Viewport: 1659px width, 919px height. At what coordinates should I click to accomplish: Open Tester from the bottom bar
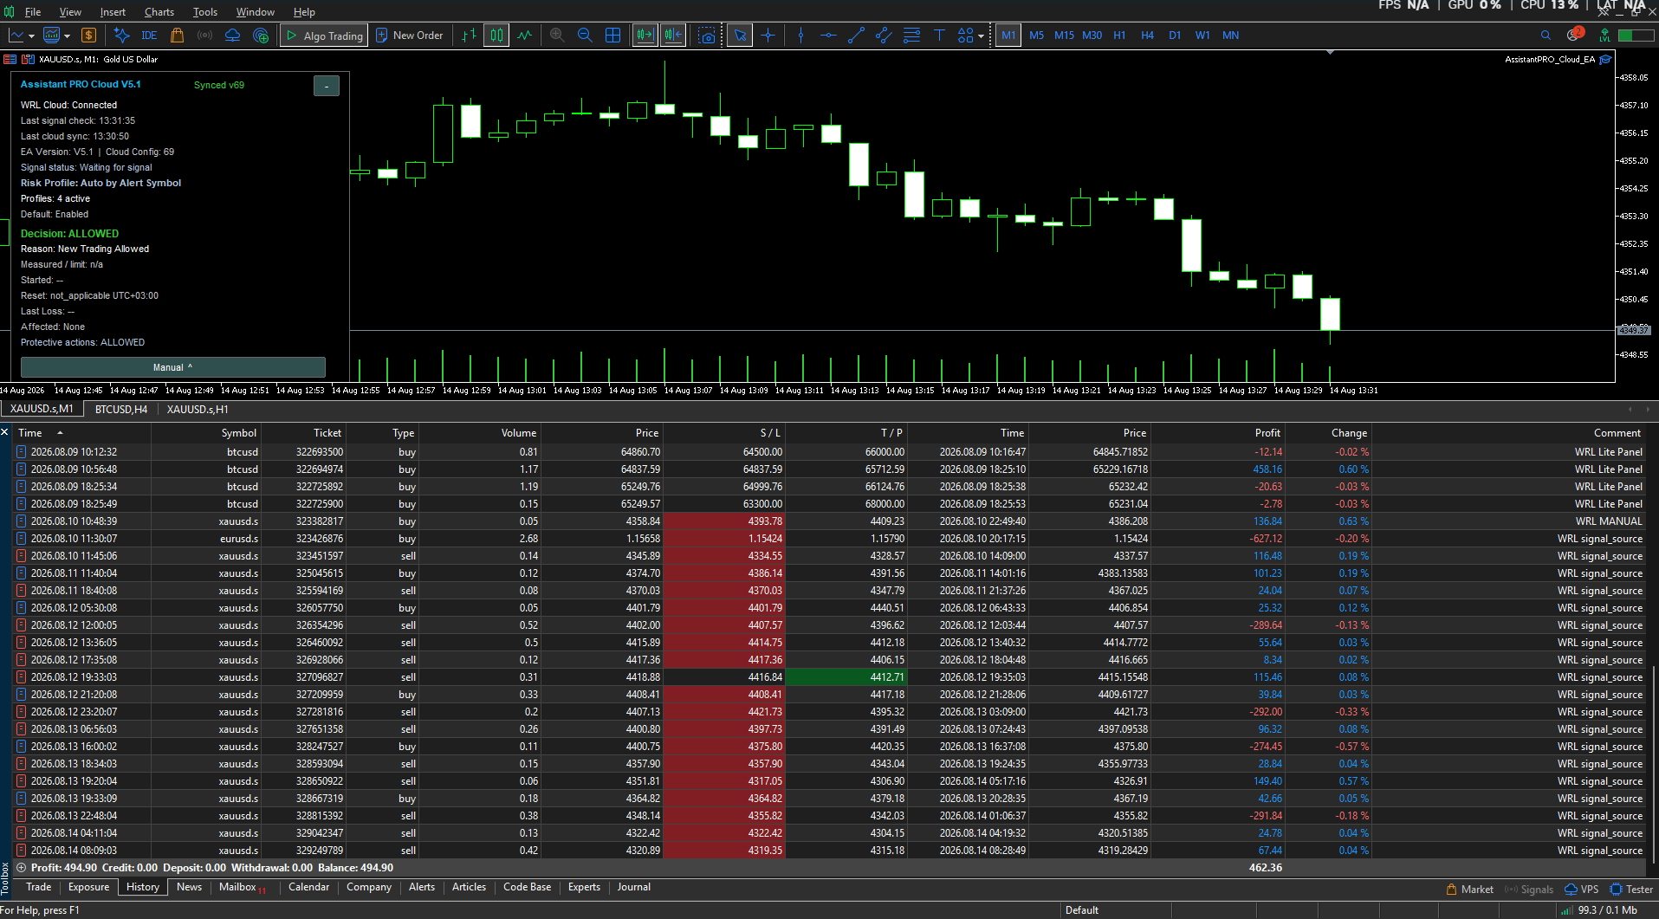click(x=1631, y=890)
